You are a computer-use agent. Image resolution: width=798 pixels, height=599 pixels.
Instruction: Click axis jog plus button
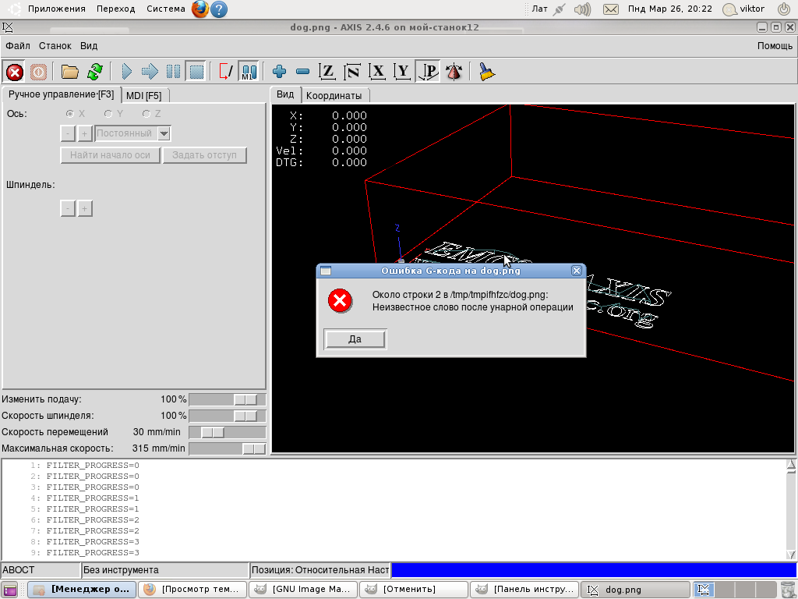tap(84, 133)
